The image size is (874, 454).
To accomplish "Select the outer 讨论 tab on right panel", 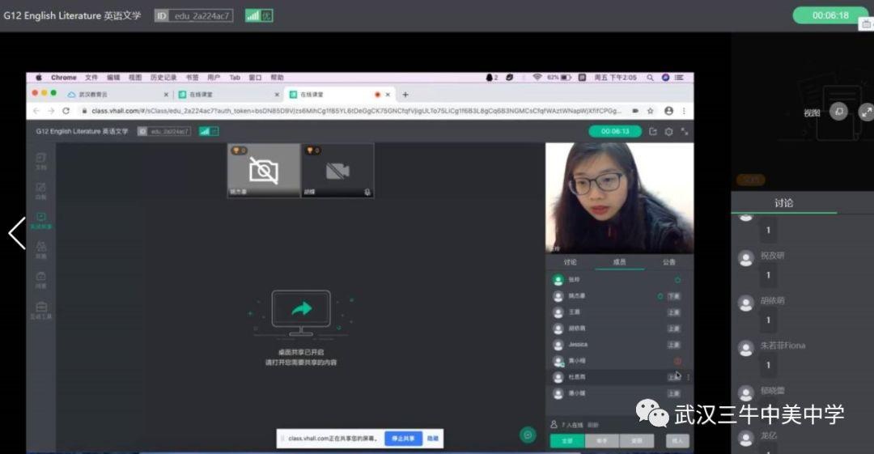I will 783,203.
